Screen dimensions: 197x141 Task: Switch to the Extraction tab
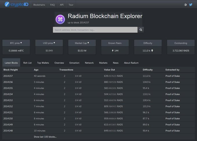[74, 63]
